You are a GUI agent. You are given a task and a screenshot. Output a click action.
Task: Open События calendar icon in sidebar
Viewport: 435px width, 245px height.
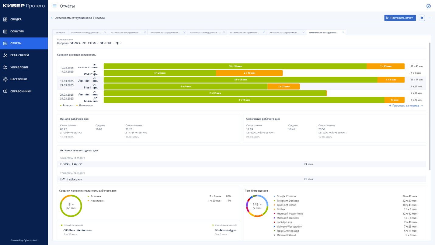[x=5, y=31]
